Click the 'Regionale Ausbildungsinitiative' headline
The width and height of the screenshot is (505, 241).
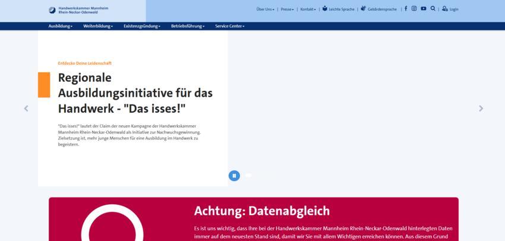coord(135,93)
